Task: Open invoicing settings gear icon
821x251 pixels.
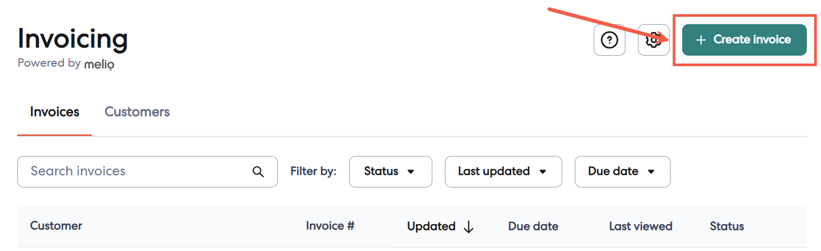Action: 653,40
